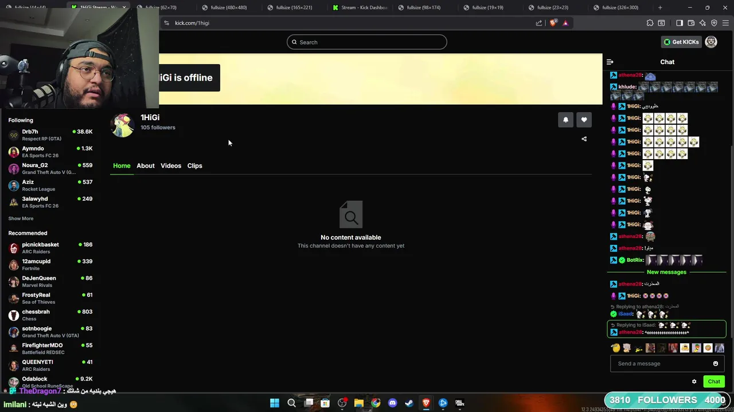Screen dimensions: 734x412
Task: Open the About tab
Action: point(146,166)
